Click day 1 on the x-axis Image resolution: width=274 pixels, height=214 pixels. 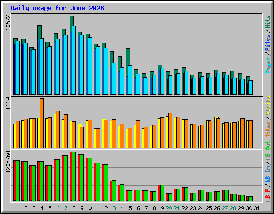(x=18, y=208)
